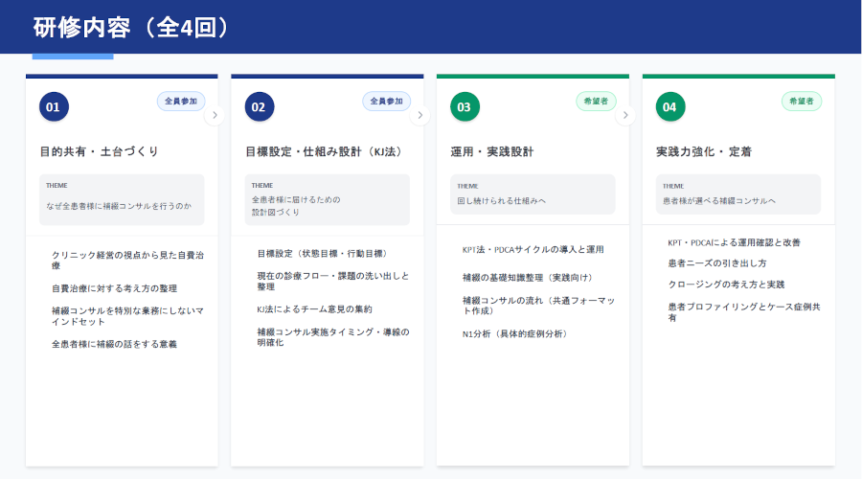Click the arrow chevron after card 01
This screenshot has height=479, width=862.
[x=215, y=115]
